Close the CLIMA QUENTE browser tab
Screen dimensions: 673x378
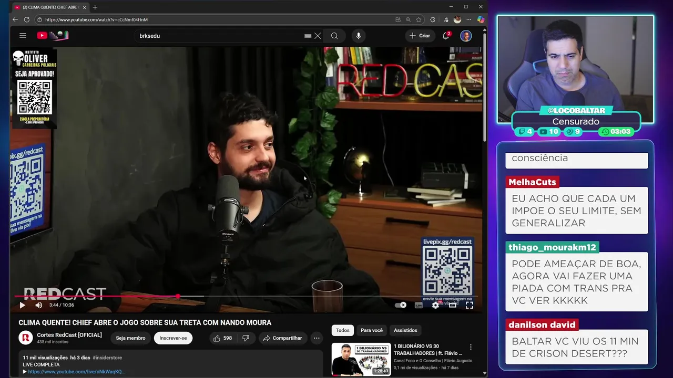click(x=84, y=7)
